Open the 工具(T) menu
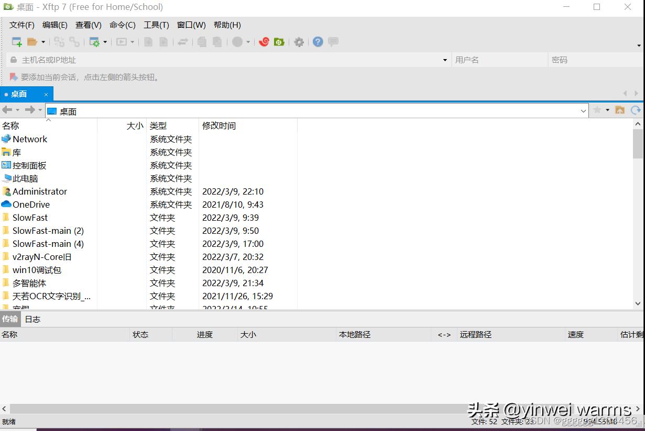 (x=156, y=25)
